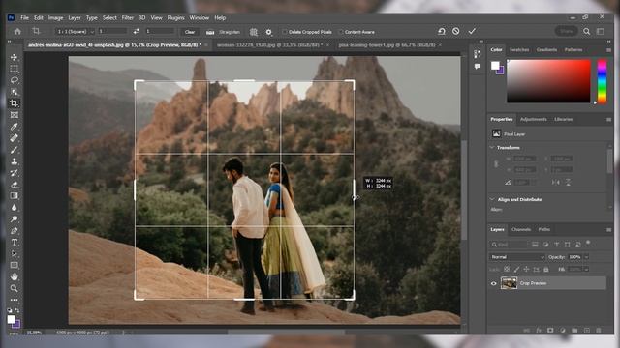620x348 pixels.
Task: Go to the Home screen icon
Action: click(x=17, y=31)
